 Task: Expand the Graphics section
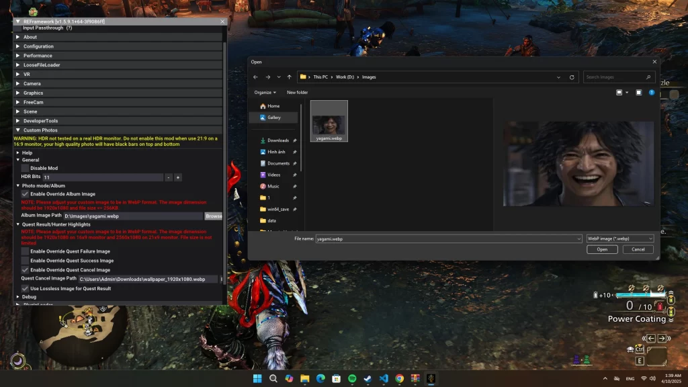pyautogui.click(x=118, y=93)
